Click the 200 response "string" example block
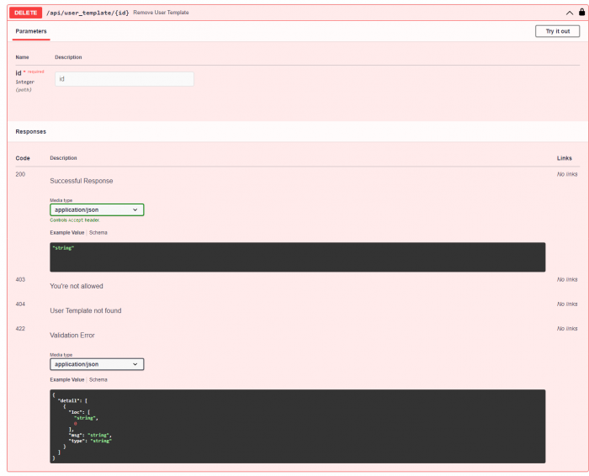 pyautogui.click(x=297, y=257)
